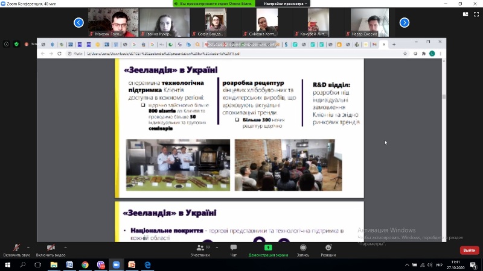Open browser extensions puzzle icon
The height and width of the screenshot is (271, 483).
424,54
